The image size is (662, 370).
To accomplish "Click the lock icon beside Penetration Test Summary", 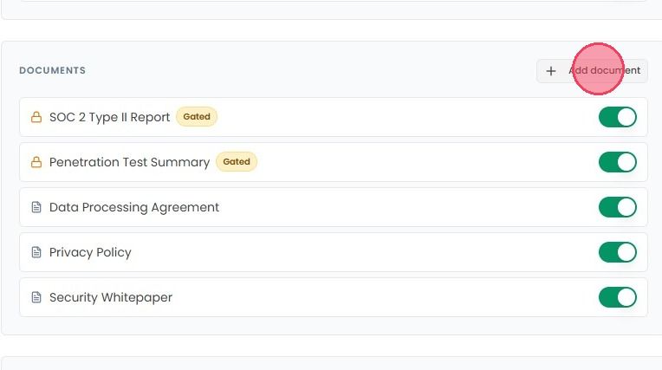I will 36,162.
